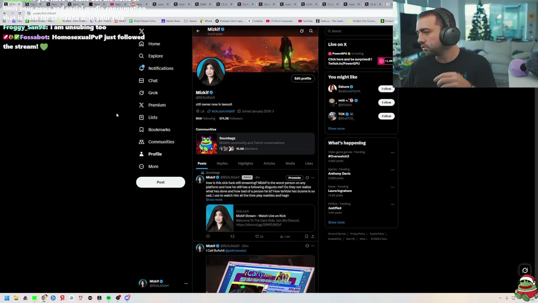Open the Mizkif profile avatar picture
Image resolution: width=538 pixels, height=303 pixels.
point(211,72)
